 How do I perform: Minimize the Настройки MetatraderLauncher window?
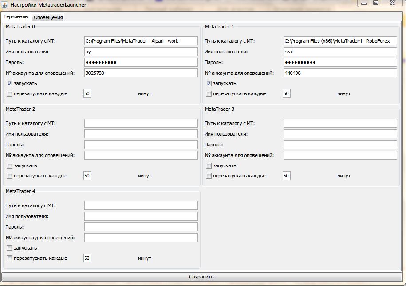[x=364, y=4]
